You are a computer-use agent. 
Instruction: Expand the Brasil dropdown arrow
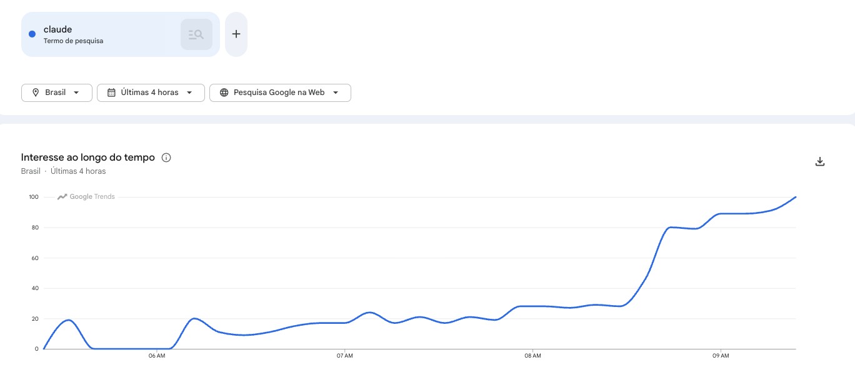[76, 93]
